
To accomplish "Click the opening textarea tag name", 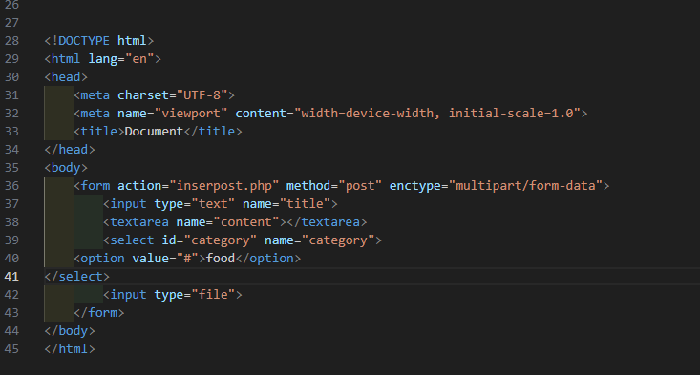I will point(139,222).
